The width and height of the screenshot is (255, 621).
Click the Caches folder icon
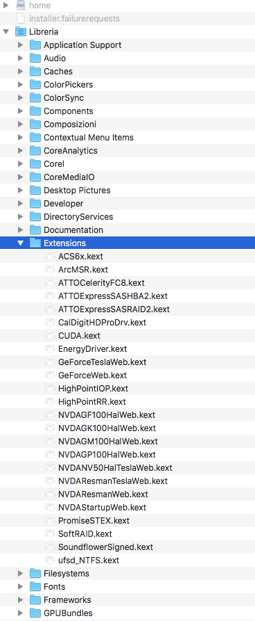35,72
